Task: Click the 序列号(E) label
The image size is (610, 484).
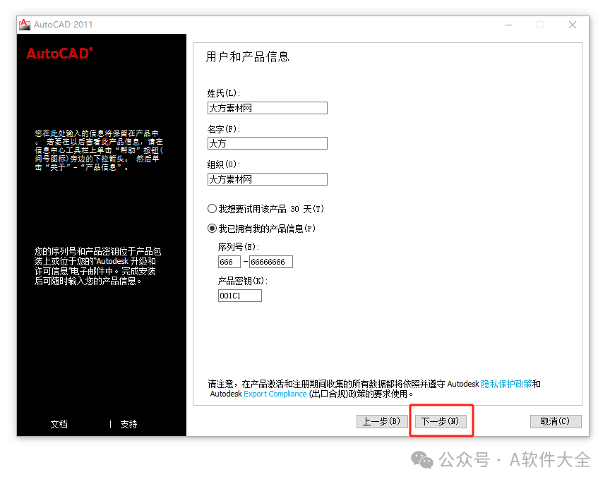Action: tap(239, 247)
